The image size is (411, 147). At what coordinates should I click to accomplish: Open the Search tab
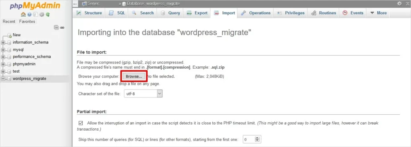tap(142, 13)
